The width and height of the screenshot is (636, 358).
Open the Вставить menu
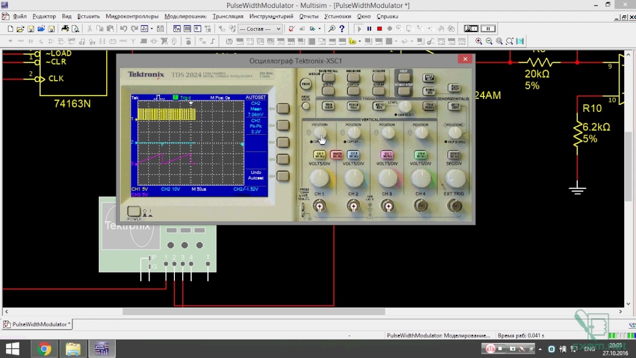coord(88,16)
